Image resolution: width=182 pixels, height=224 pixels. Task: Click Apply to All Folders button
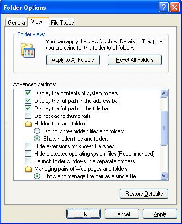pos(73,60)
